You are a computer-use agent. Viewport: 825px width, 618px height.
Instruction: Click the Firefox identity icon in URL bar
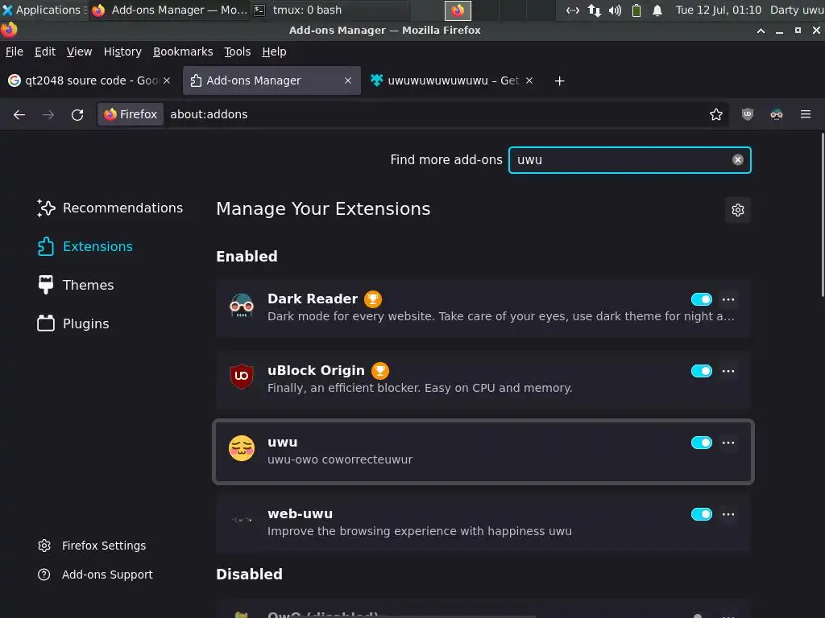[131, 114]
